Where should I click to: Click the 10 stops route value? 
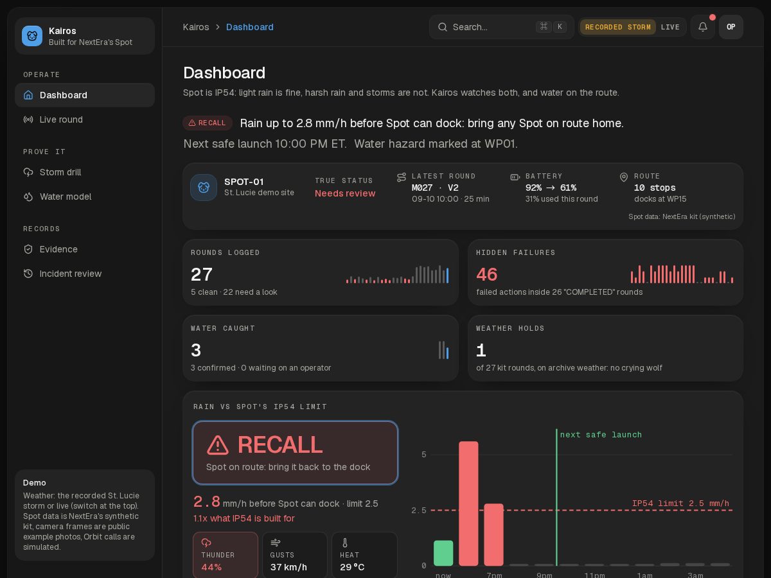(655, 188)
